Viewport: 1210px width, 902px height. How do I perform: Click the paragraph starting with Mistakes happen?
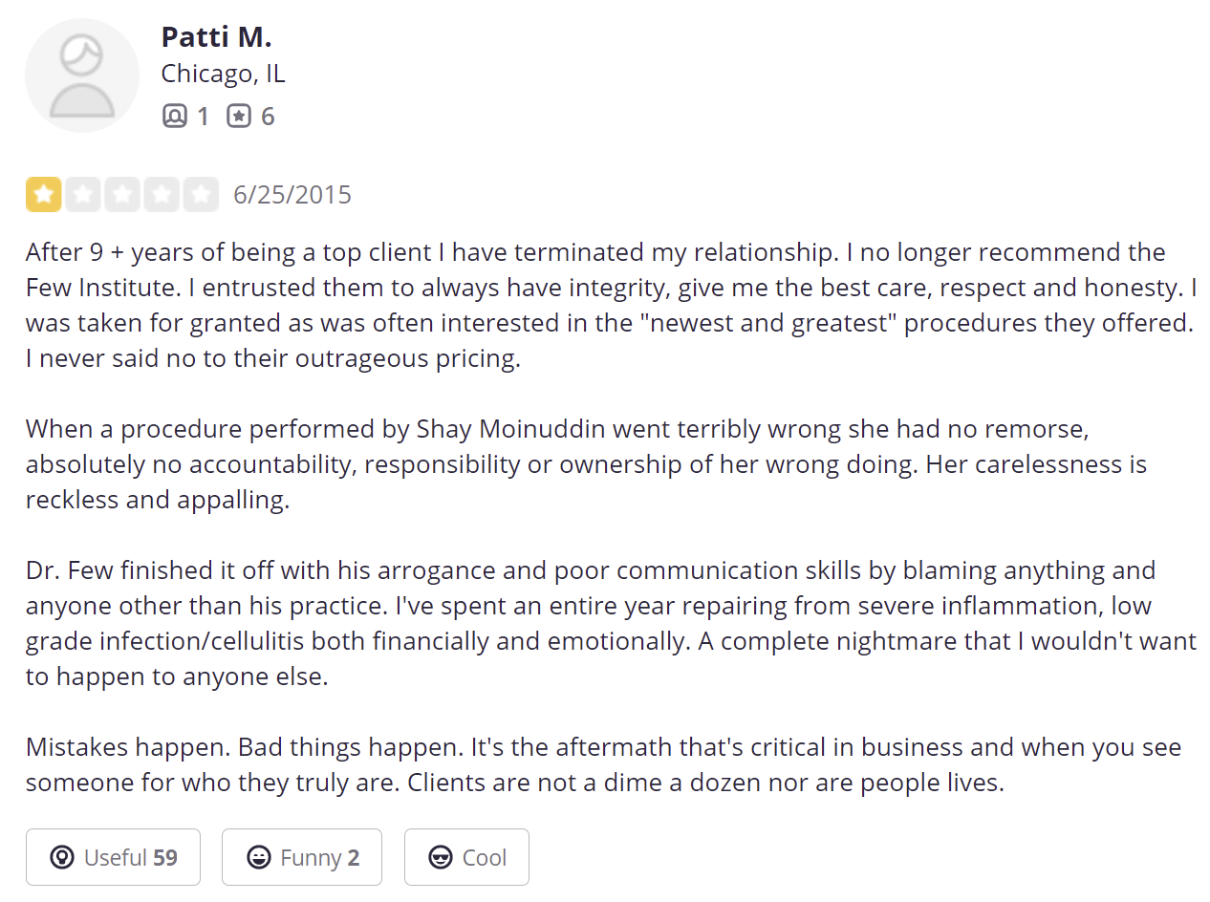click(604, 764)
